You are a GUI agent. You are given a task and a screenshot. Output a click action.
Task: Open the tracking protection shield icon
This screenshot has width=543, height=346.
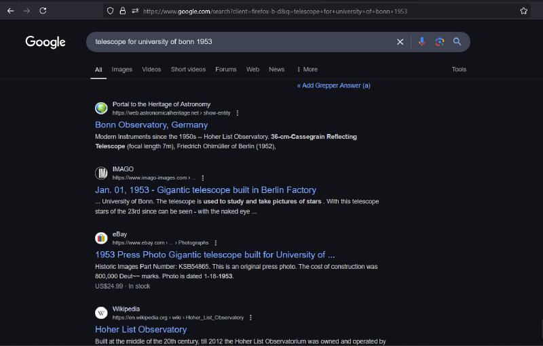[110, 11]
